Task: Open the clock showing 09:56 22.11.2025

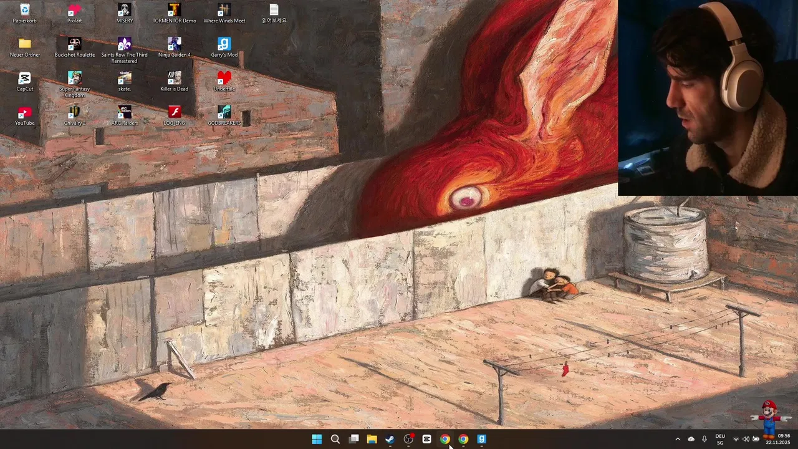Action: pos(778,439)
